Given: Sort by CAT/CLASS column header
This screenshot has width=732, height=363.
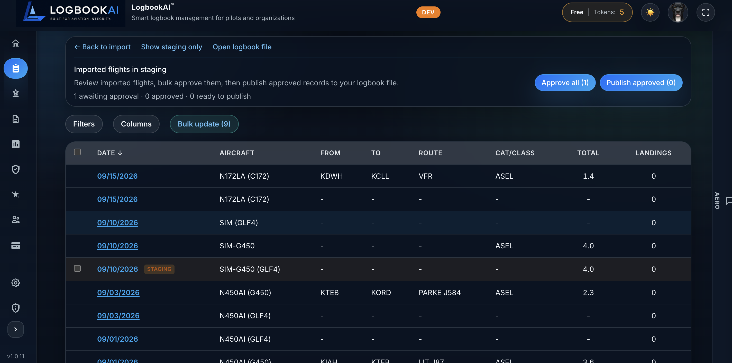Looking at the screenshot, I should click(515, 153).
